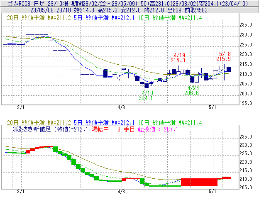Click the 高215.3 high price in second row

click(x=108, y=10)
